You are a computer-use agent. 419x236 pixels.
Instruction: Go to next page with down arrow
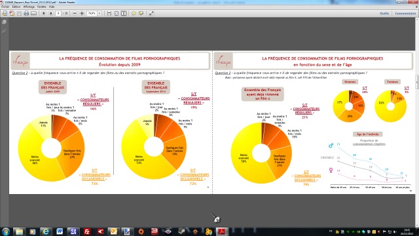(51, 13)
